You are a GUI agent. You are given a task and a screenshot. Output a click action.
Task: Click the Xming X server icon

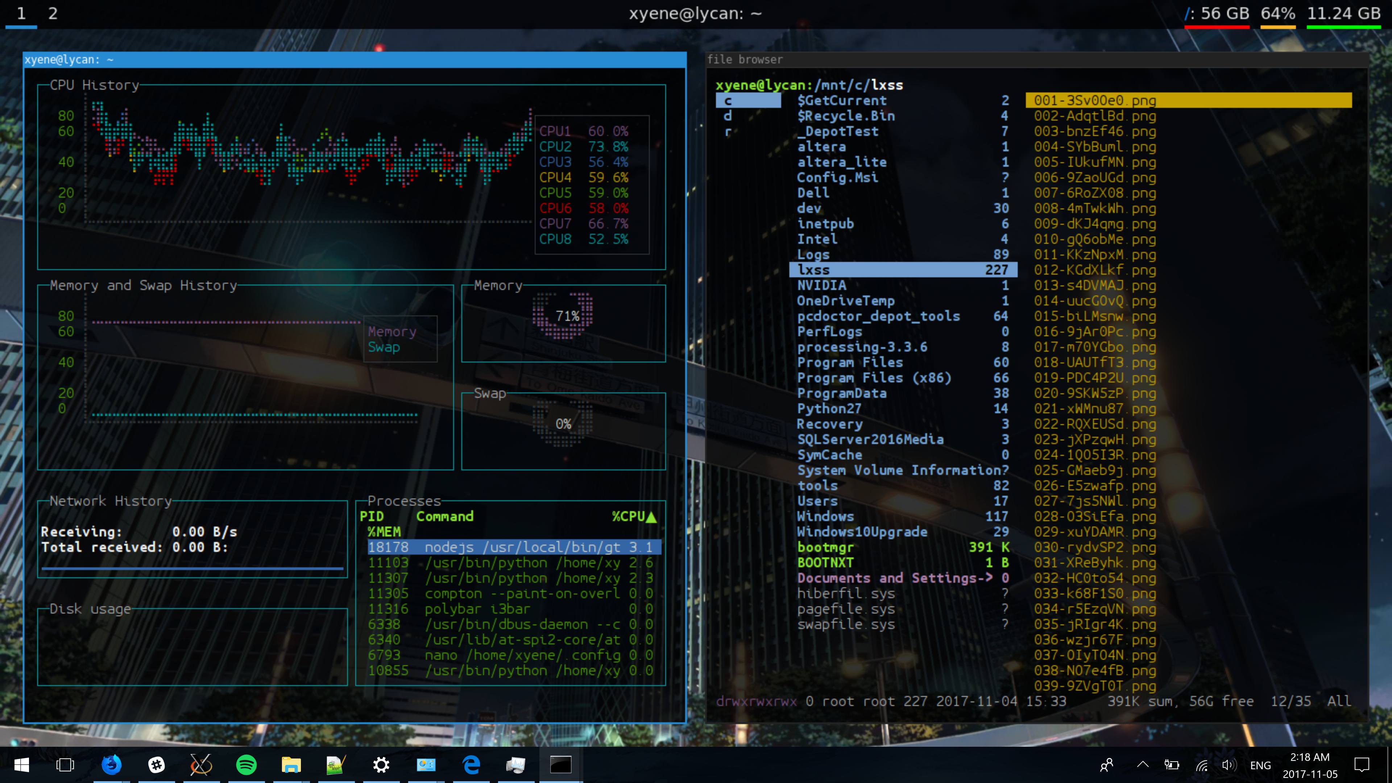tap(201, 765)
